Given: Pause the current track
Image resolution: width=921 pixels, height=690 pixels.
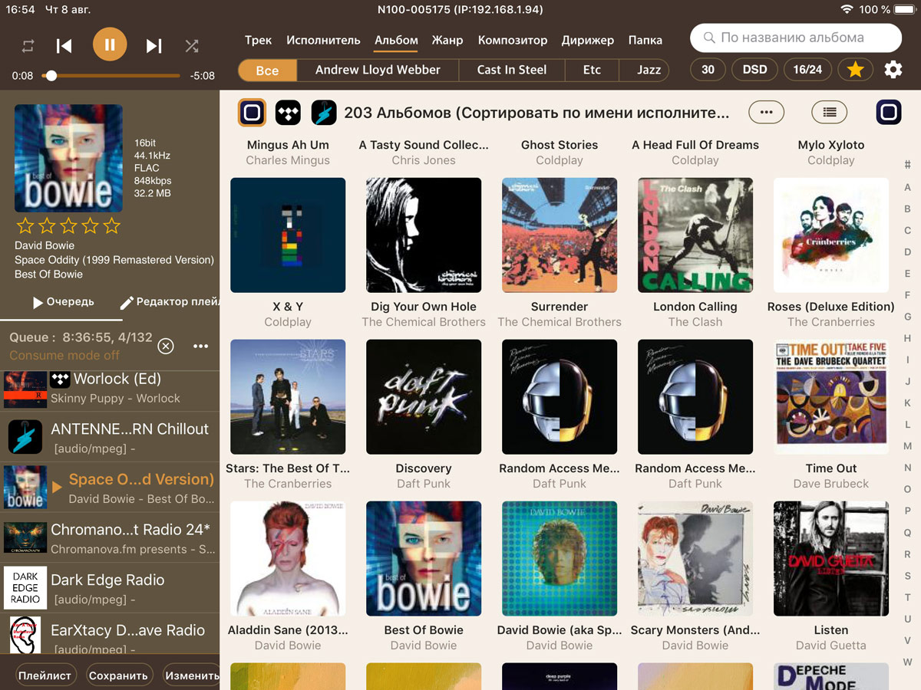Looking at the screenshot, I should coord(110,45).
